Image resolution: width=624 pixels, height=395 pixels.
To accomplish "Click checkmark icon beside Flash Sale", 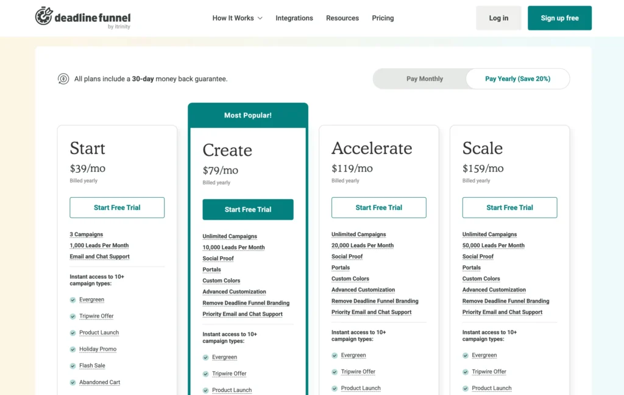I will 73,366.
